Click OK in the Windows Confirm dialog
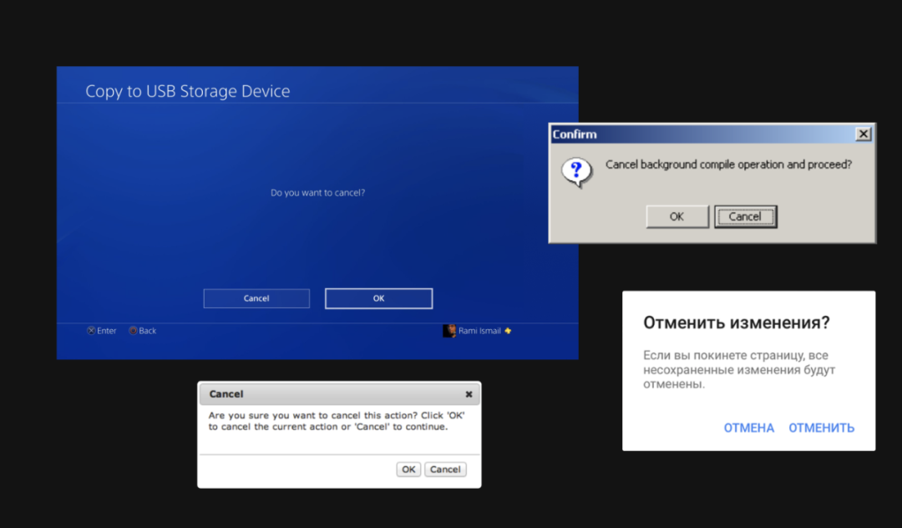The height and width of the screenshot is (528, 902). click(676, 216)
